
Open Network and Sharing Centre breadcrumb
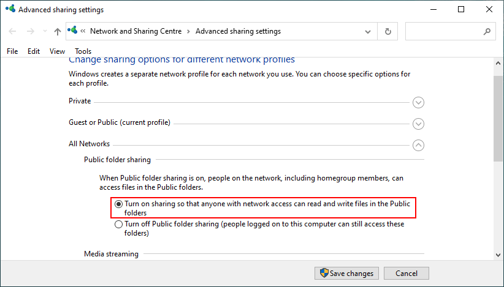[x=136, y=31]
